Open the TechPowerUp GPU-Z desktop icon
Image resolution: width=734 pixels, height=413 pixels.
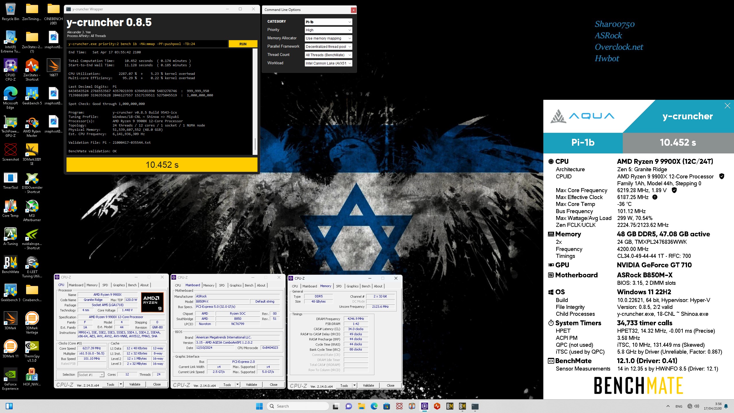coord(11,126)
